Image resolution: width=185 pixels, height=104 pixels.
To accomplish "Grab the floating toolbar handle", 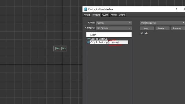I will click(54, 49).
